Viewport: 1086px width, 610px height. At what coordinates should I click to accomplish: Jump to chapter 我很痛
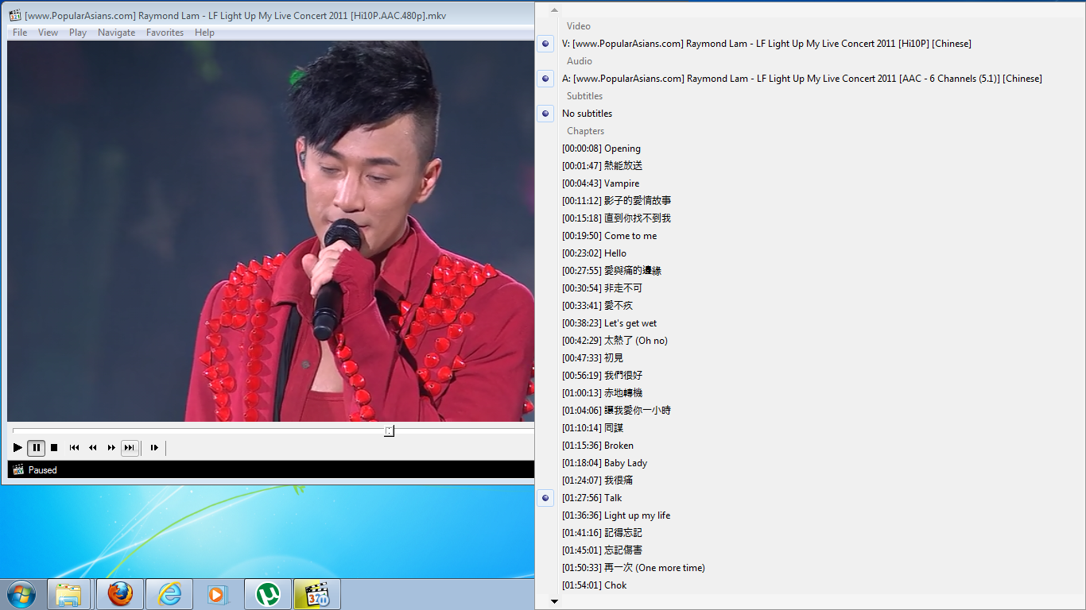point(810,481)
